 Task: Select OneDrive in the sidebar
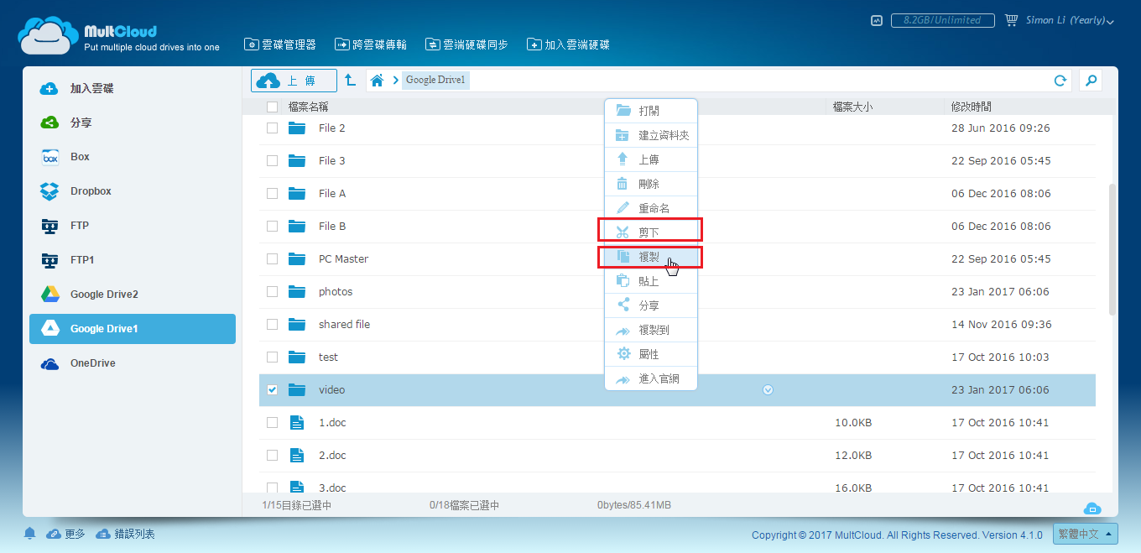133,363
